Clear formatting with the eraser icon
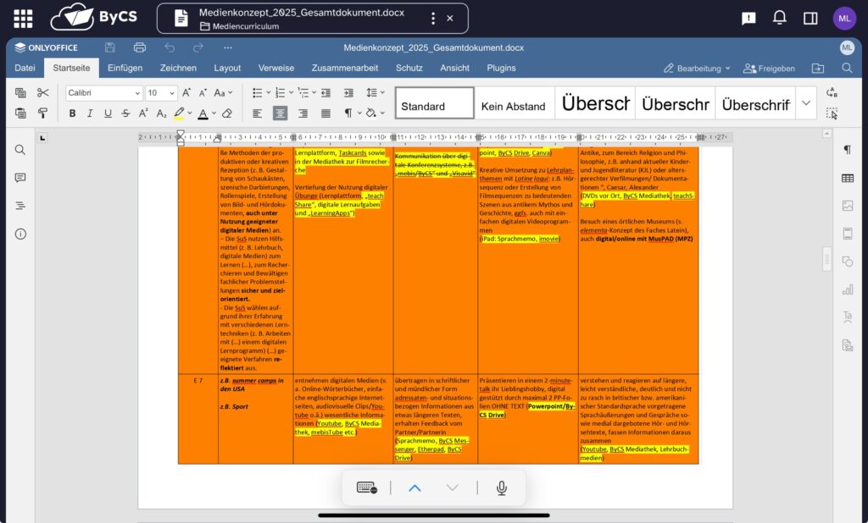868x523 pixels. click(x=226, y=113)
